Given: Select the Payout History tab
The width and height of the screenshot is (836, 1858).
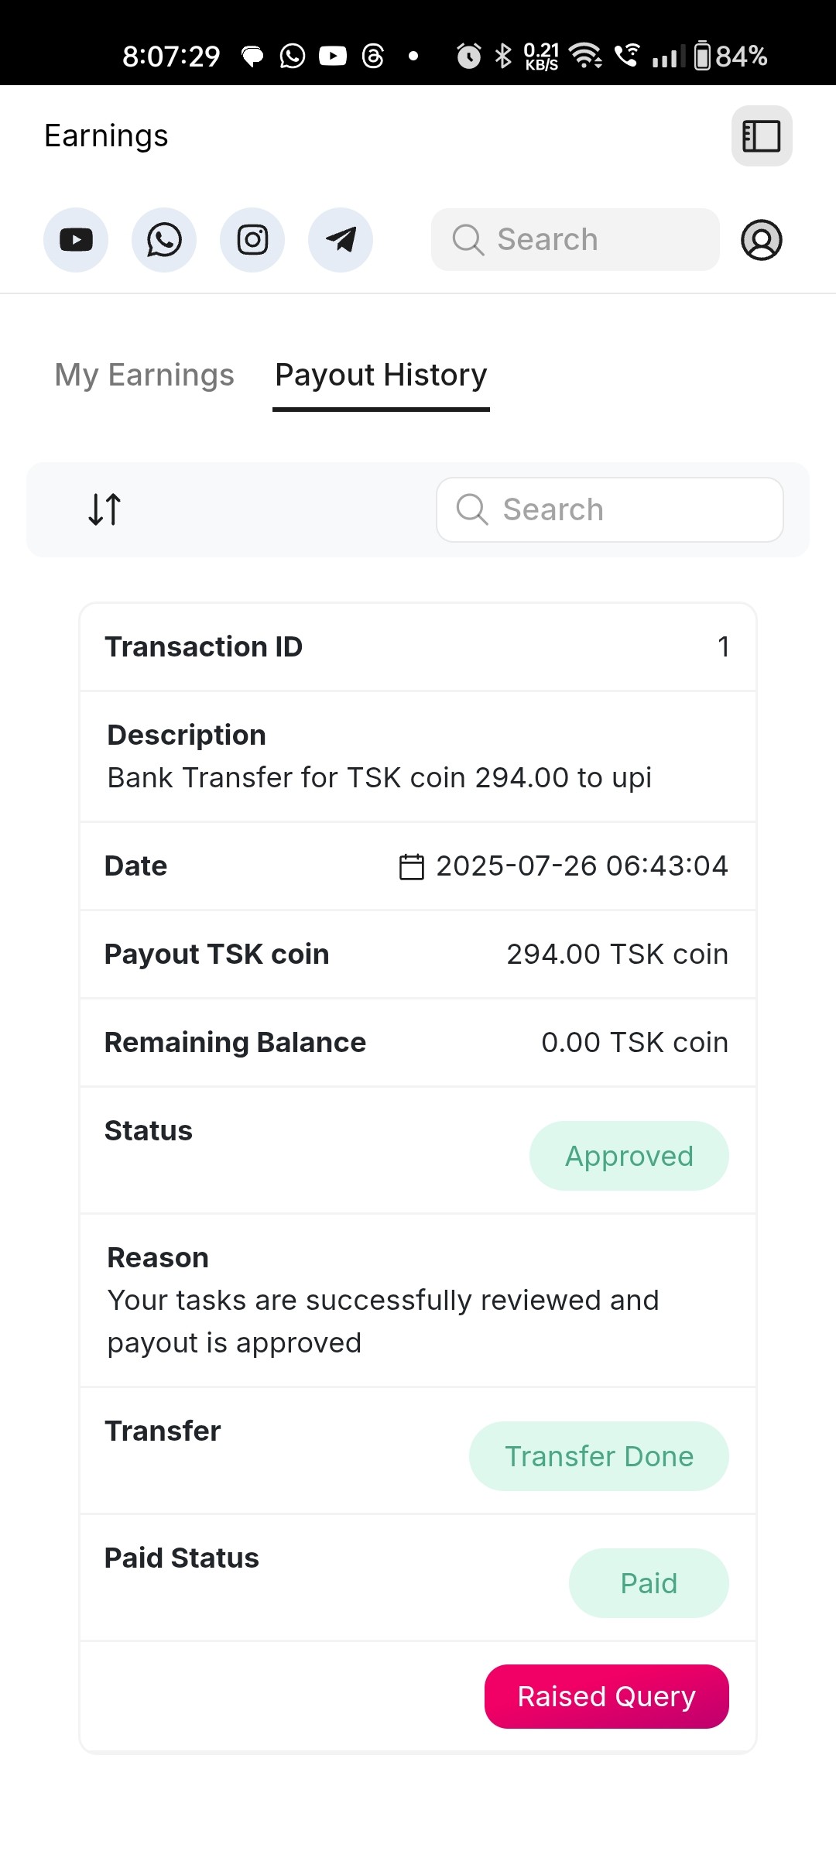Looking at the screenshot, I should point(381,375).
